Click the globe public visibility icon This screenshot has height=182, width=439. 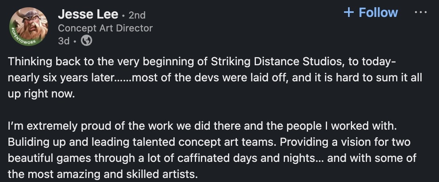[x=87, y=41]
